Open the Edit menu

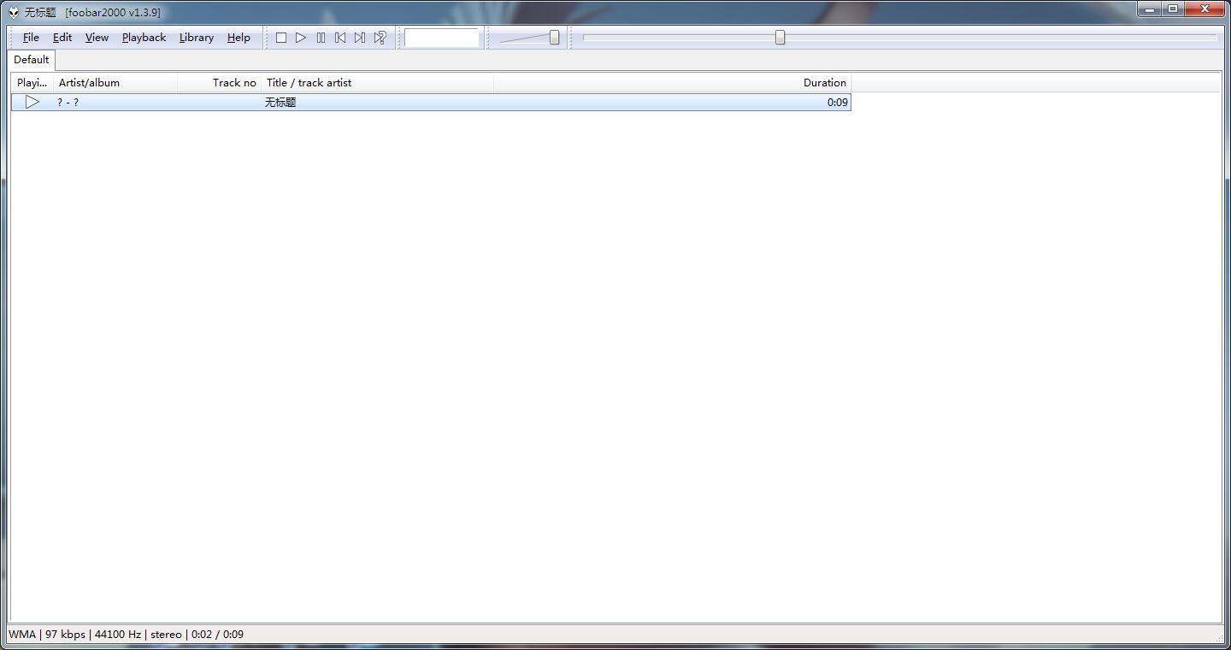(x=62, y=38)
